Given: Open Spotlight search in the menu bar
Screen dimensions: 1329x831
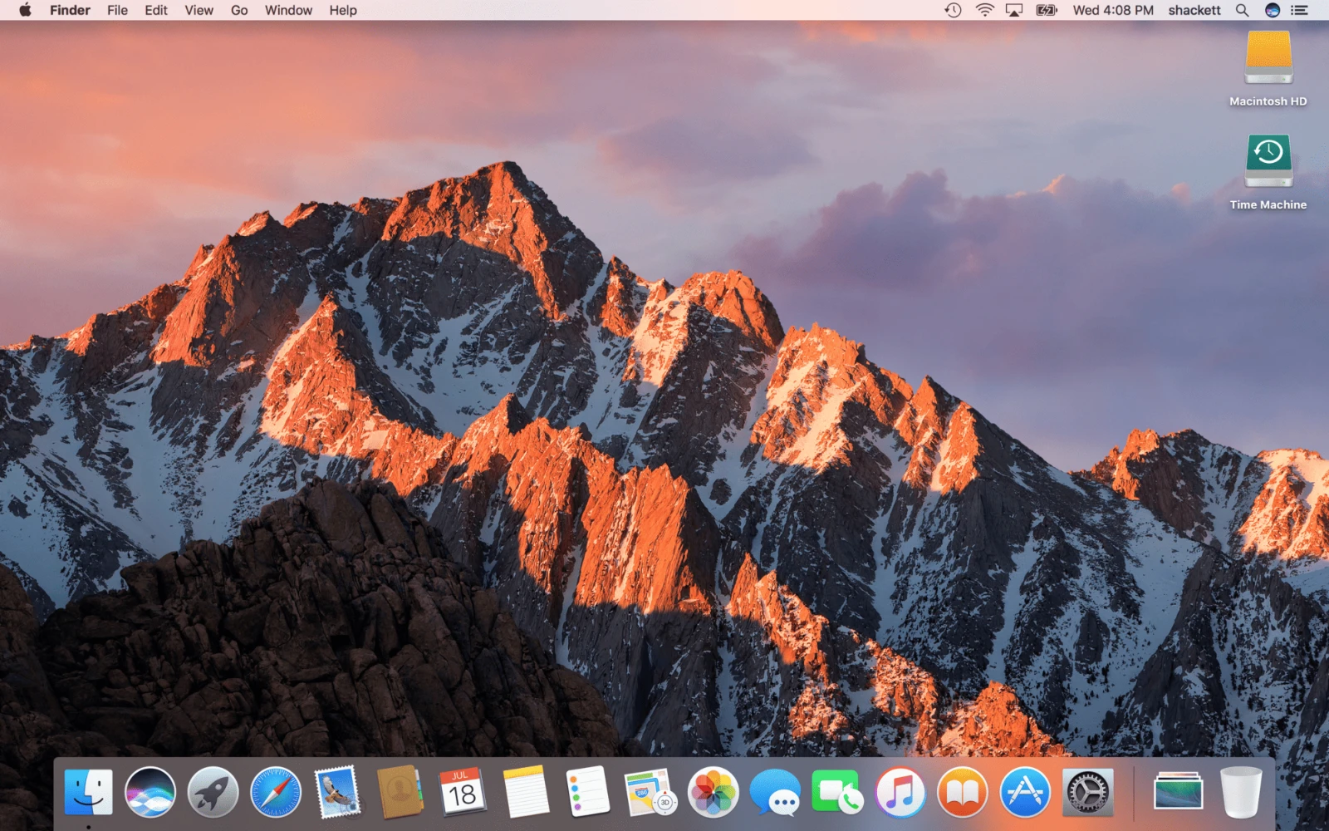Looking at the screenshot, I should pos(1241,10).
